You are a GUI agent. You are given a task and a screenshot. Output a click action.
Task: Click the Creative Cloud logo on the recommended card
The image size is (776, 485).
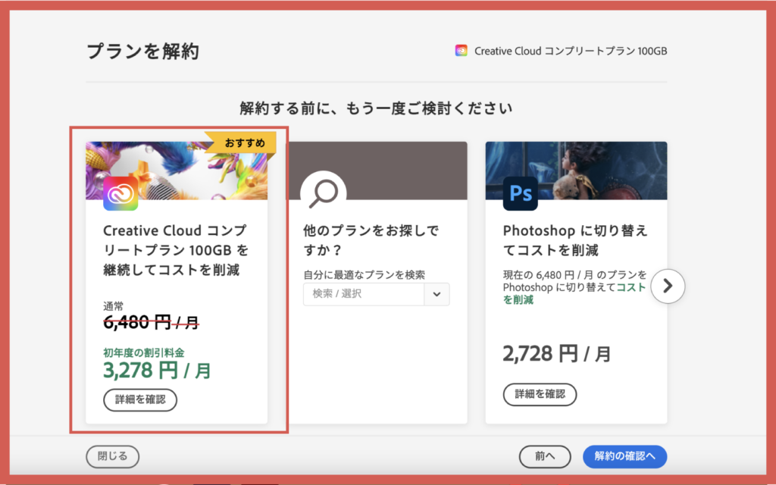120,193
